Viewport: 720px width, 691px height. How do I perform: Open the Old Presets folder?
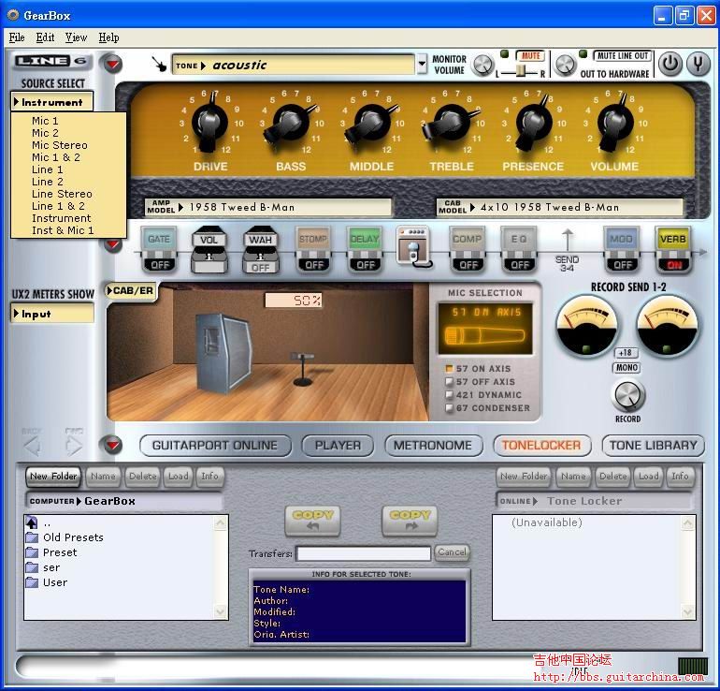(x=73, y=537)
